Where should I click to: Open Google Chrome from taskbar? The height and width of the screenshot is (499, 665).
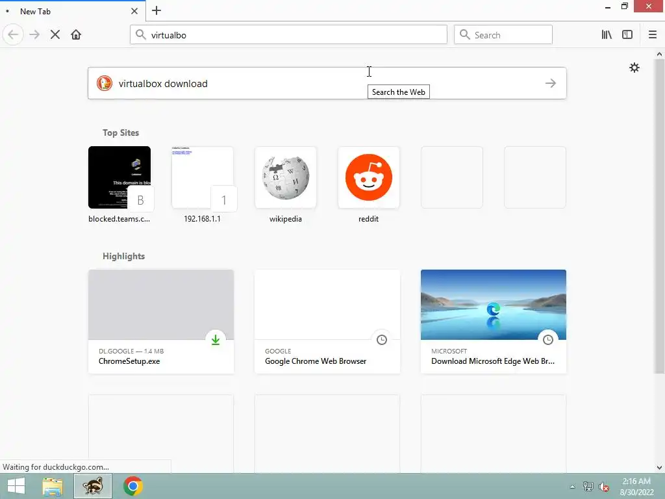click(132, 486)
